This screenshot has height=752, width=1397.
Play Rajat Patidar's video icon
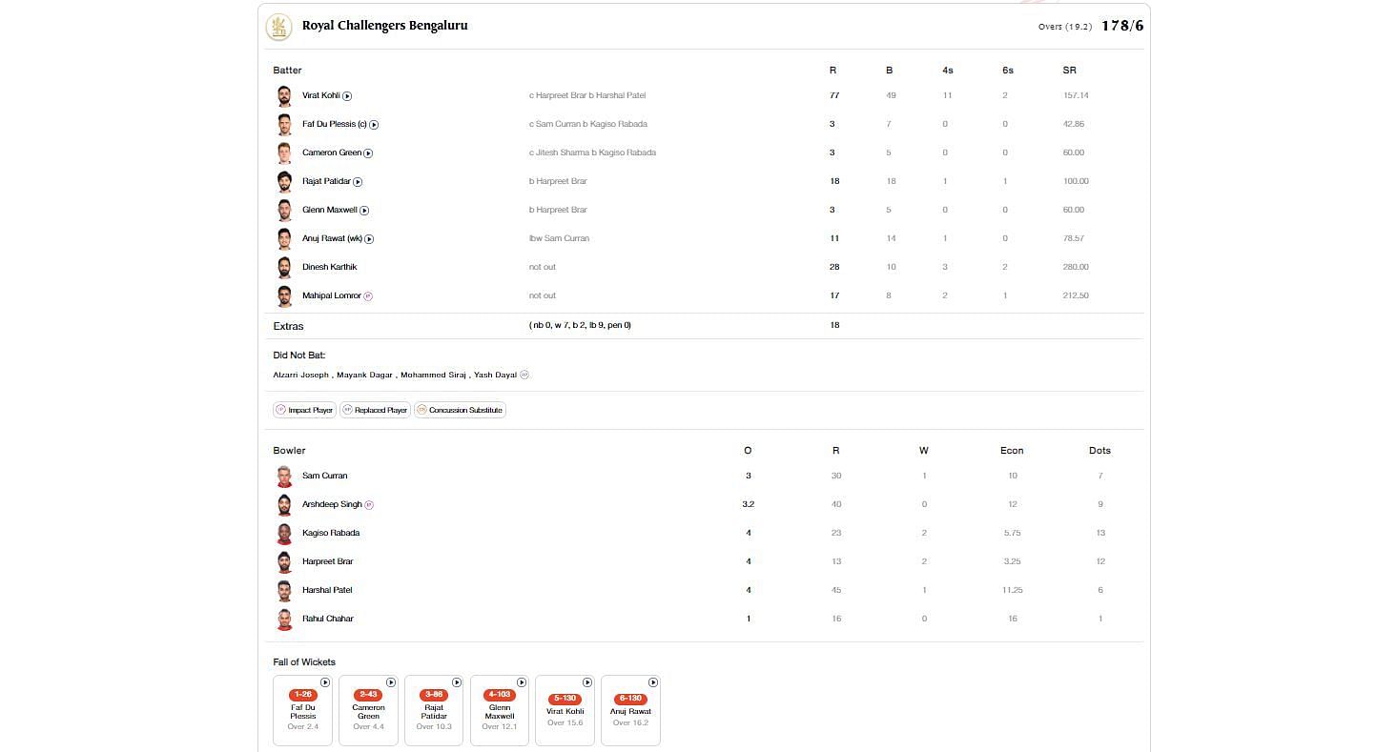coord(358,182)
